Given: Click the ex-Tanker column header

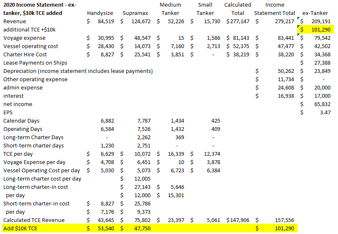Looking at the screenshot, I should pos(316,13).
